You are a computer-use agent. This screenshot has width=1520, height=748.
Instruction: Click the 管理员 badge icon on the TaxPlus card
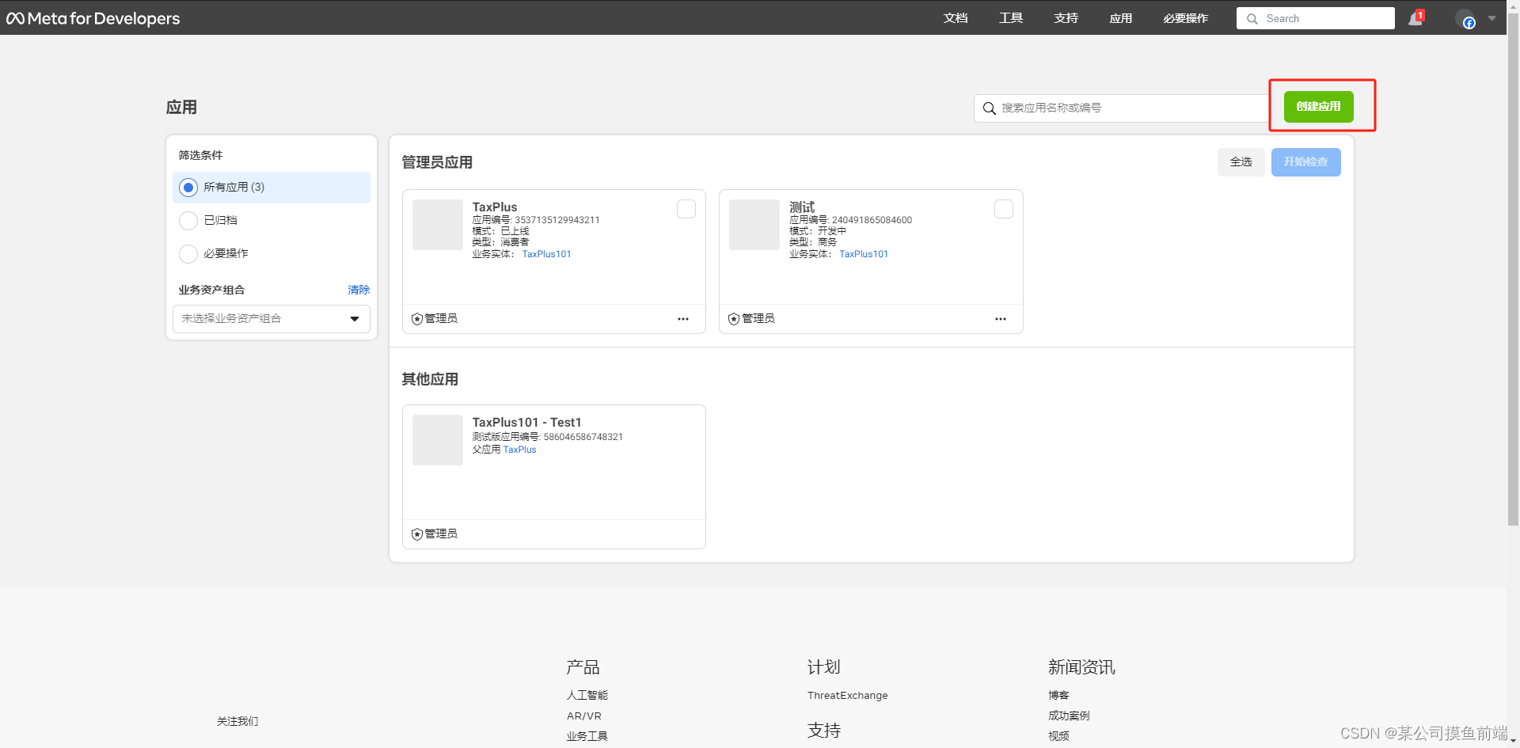(417, 318)
